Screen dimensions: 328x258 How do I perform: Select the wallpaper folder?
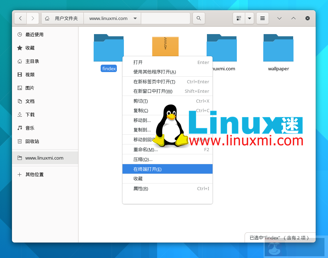pos(278,48)
